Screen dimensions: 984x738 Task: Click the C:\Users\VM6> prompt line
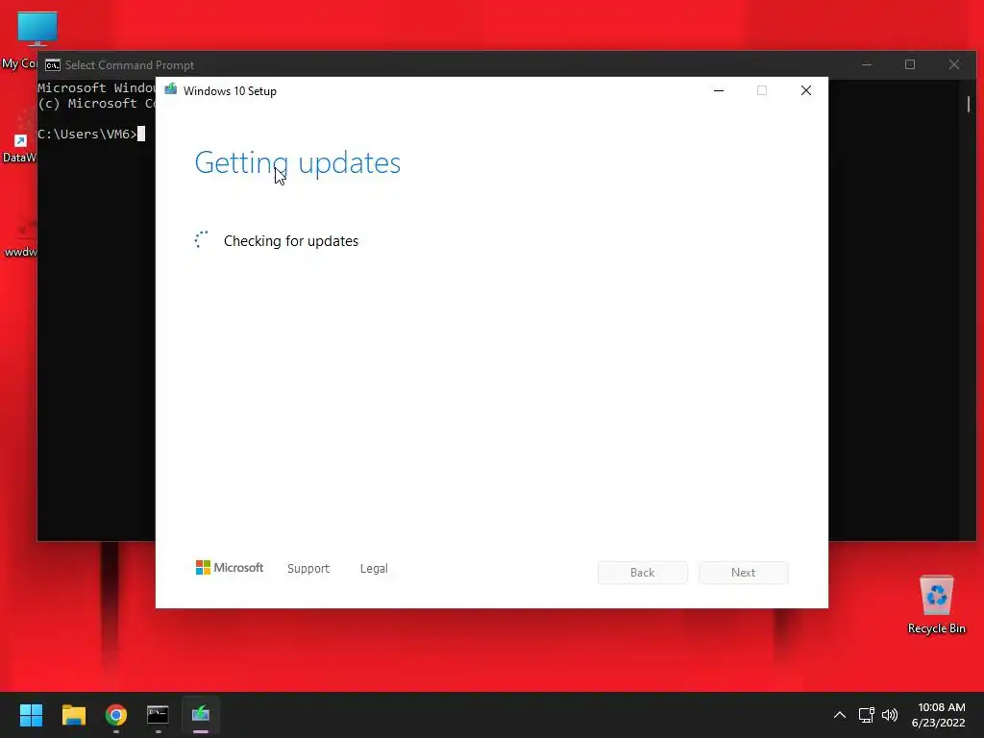point(91,134)
